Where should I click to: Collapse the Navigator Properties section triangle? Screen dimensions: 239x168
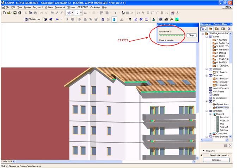[203, 151]
